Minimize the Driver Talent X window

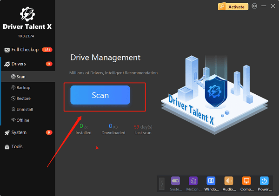pyautogui.click(x=265, y=7)
